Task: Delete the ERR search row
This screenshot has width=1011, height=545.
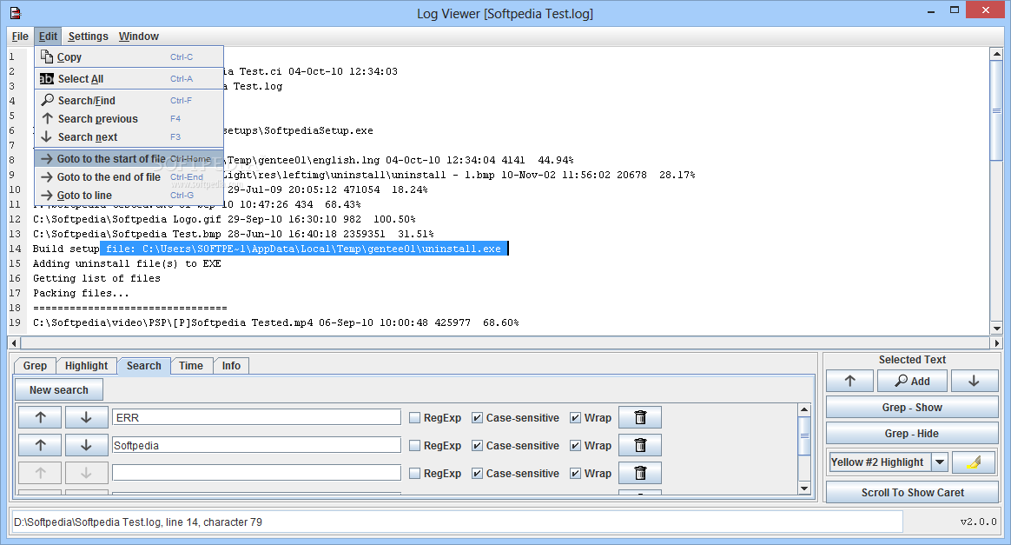Action: click(640, 417)
